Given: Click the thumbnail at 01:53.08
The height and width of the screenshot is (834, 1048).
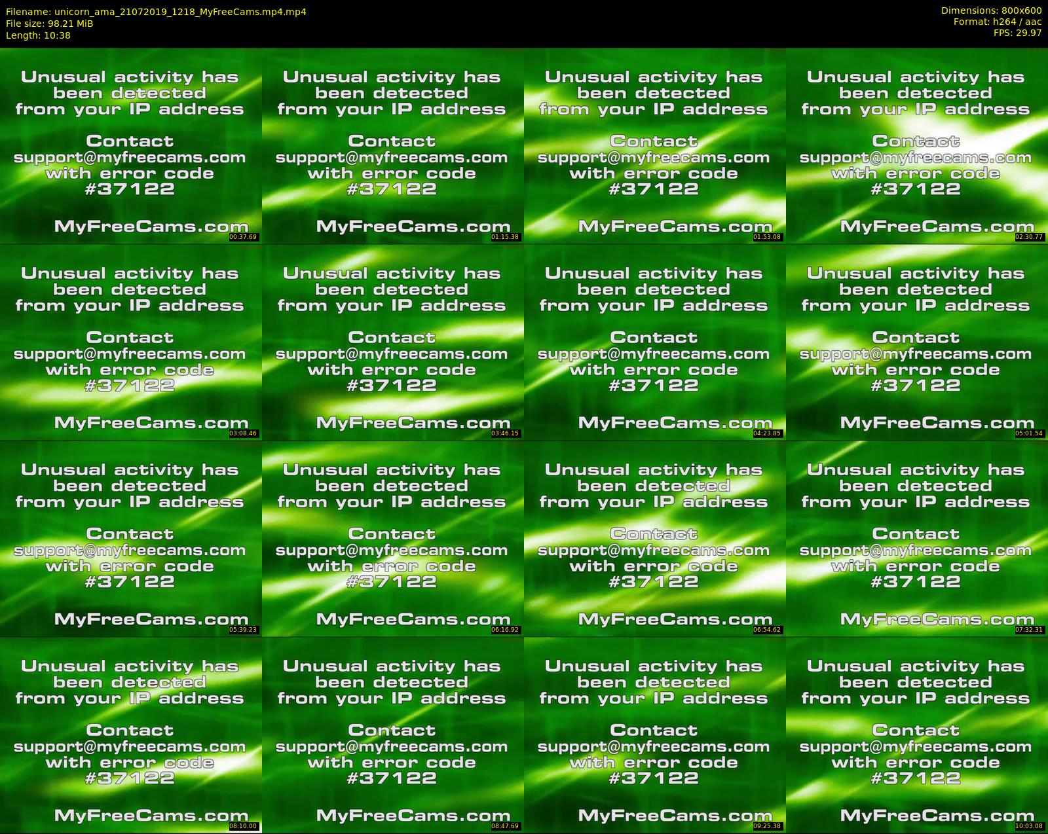Looking at the screenshot, I should [655, 146].
